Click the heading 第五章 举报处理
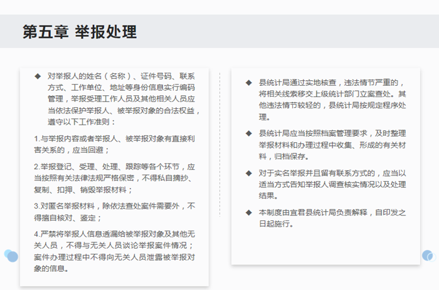 pos(80,31)
